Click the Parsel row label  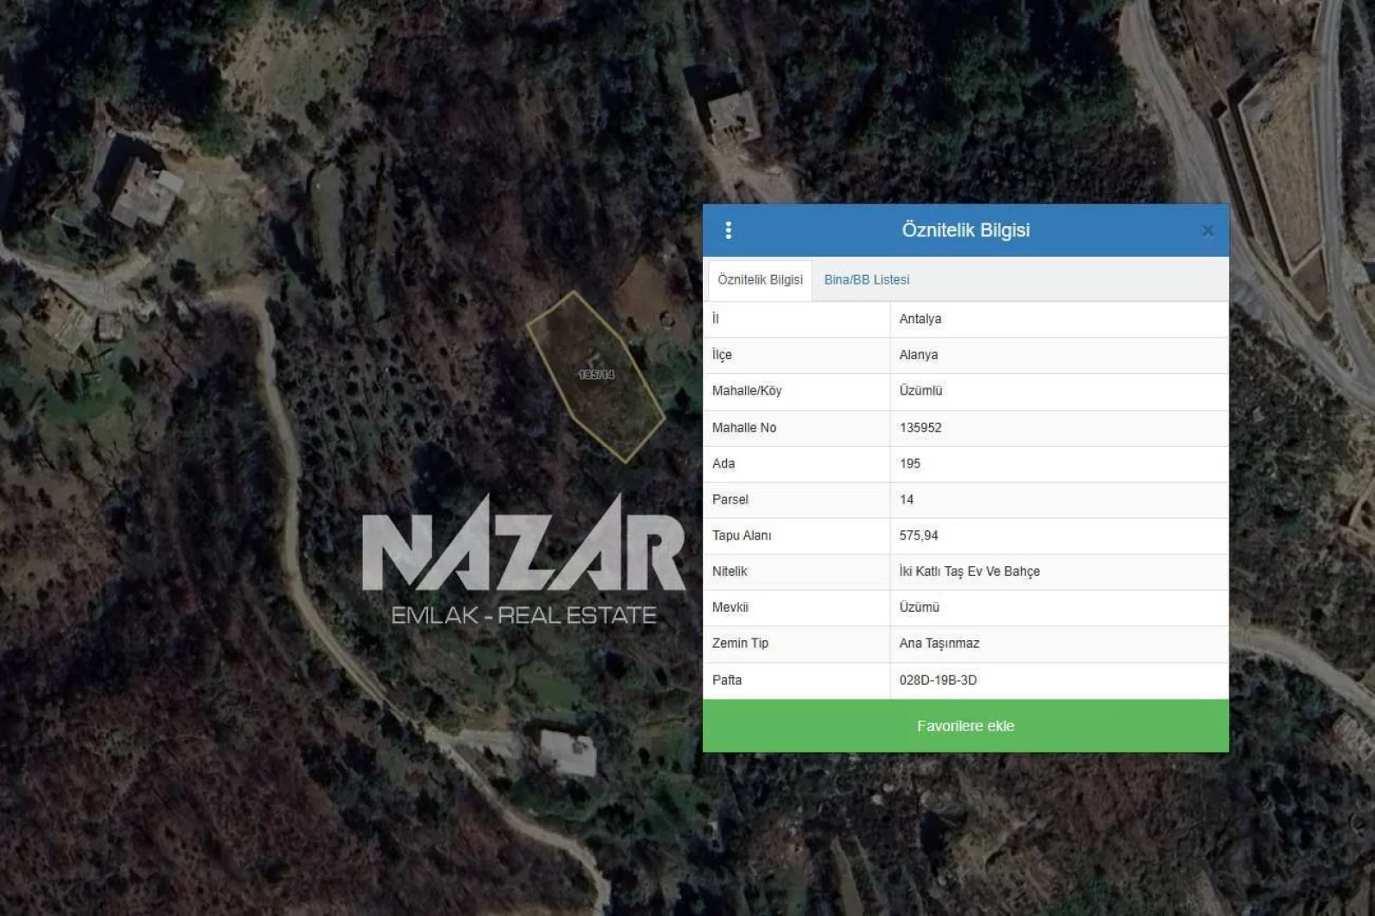coord(730,500)
